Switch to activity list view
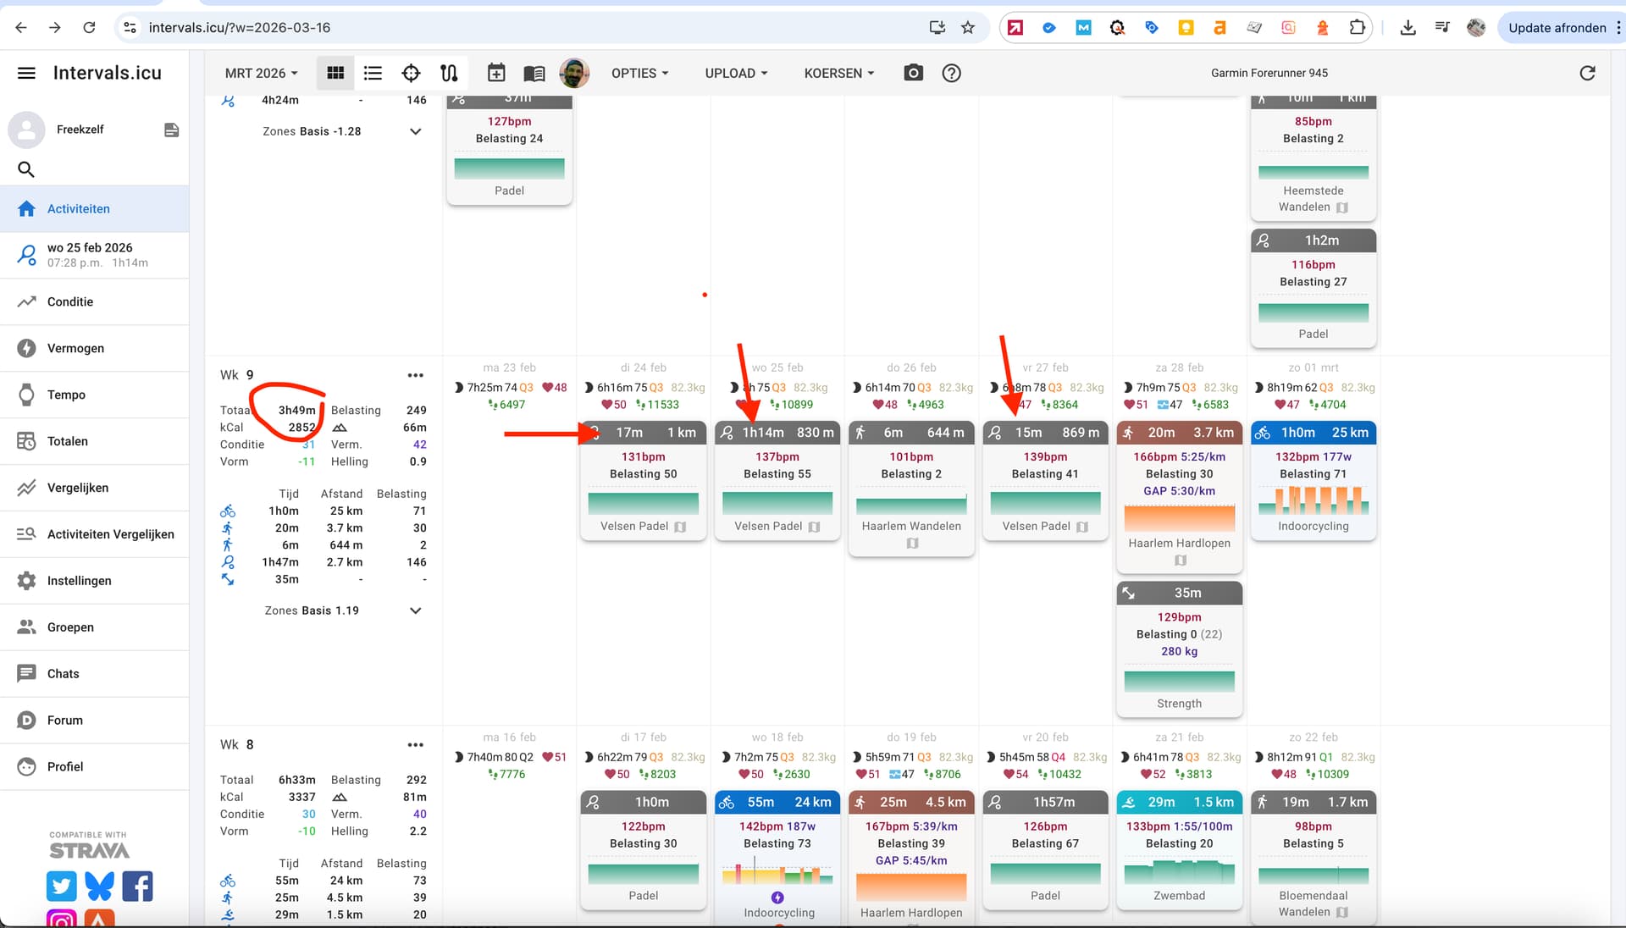Viewport: 1626px width, 928px height. pyautogui.click(x=373, y=73)
